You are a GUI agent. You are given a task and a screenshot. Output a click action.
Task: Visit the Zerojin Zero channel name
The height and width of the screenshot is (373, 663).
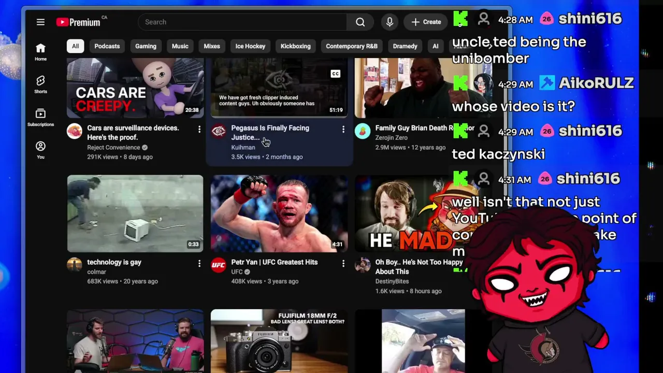391,138
